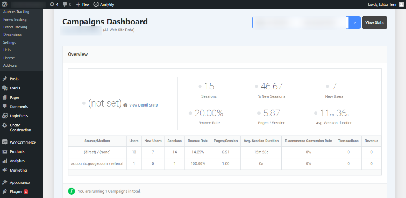This screenshot has height=198, width=406.
Task: Open Events Tracking menu item
Action: (15, 27)
